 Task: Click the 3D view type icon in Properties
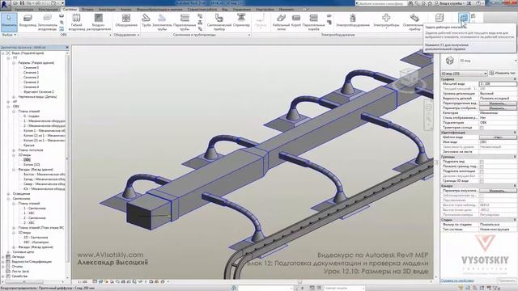(x=450, y=61)
